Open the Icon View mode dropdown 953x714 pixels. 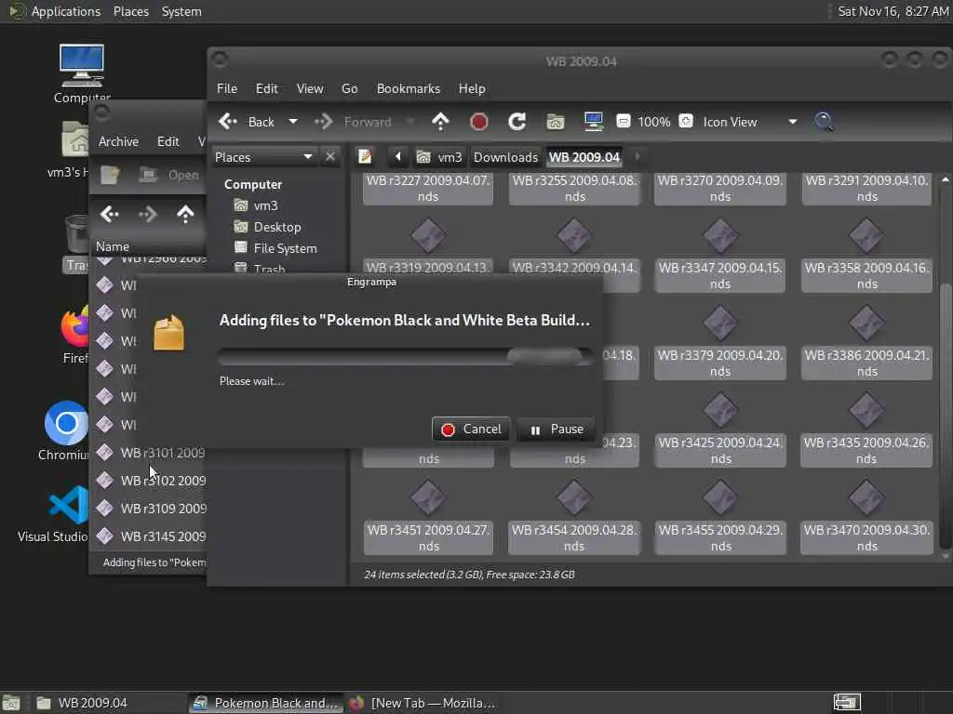pyautogui.click(x=749, y=122)
